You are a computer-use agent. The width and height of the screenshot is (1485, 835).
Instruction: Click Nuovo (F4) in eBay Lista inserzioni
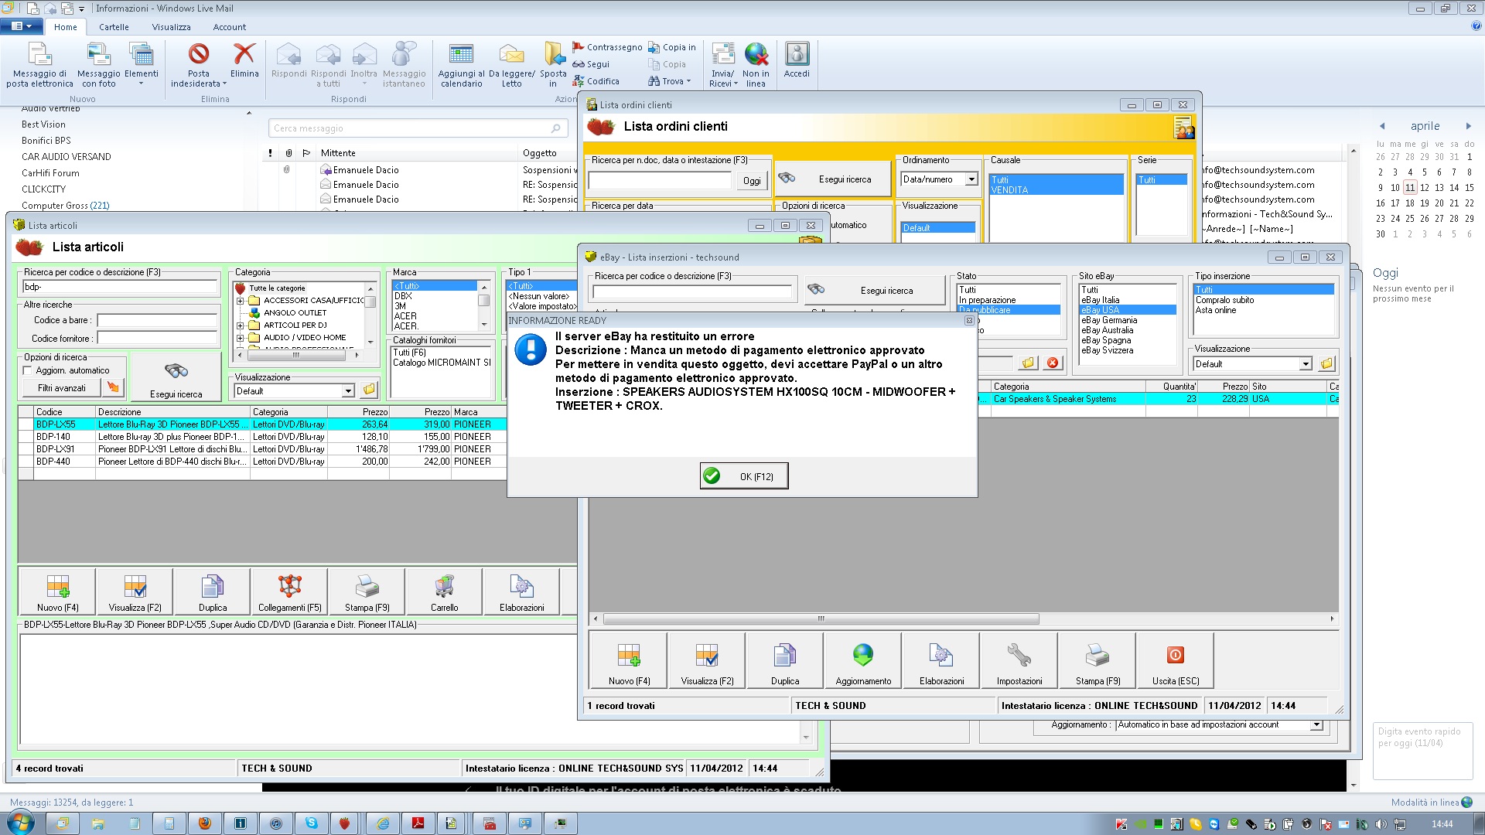coord(629,660)
